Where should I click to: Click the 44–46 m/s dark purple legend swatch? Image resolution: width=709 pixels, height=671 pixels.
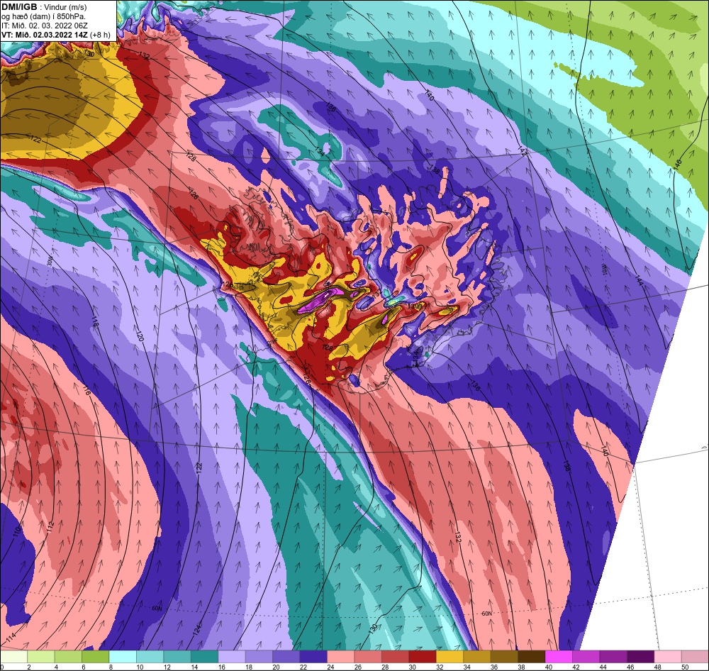(x=613, y=657)
